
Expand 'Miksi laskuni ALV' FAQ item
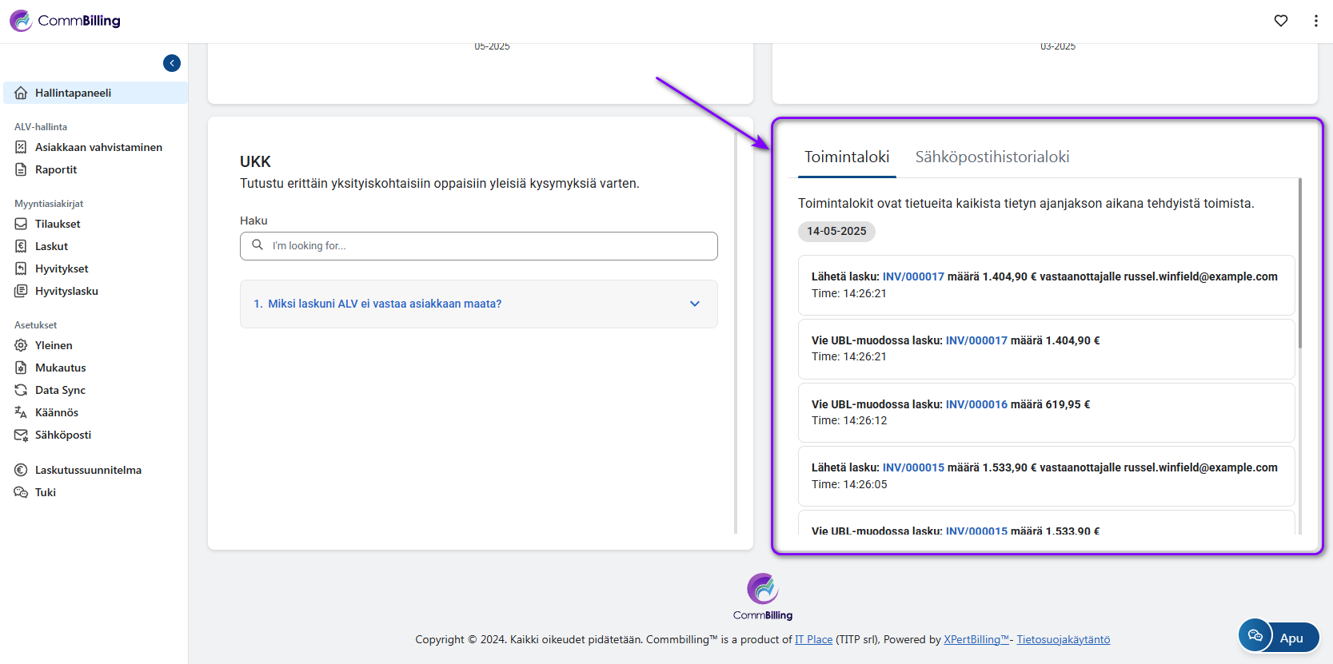[385, 304]
